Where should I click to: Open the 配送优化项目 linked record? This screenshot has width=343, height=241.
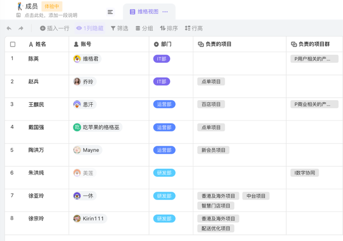pos(216,228)
